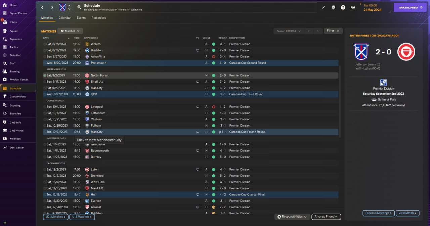Image resolution: width=430 pixels, height=226 pixels.
Task: Open the Dynamics icon
Action: coord(5,39)
